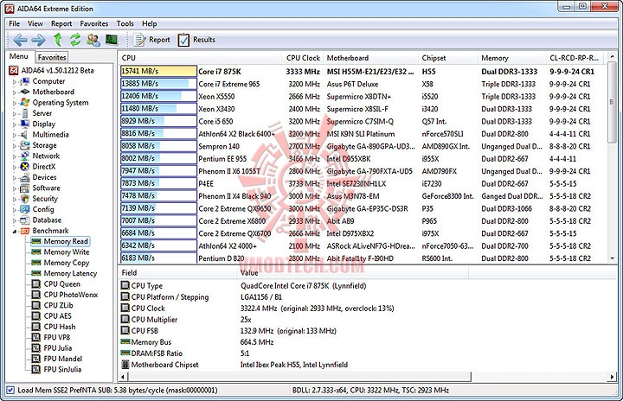Expand the Storage tree node
The width and height of the screenshot is (623, 401).
tap(15, 146)
